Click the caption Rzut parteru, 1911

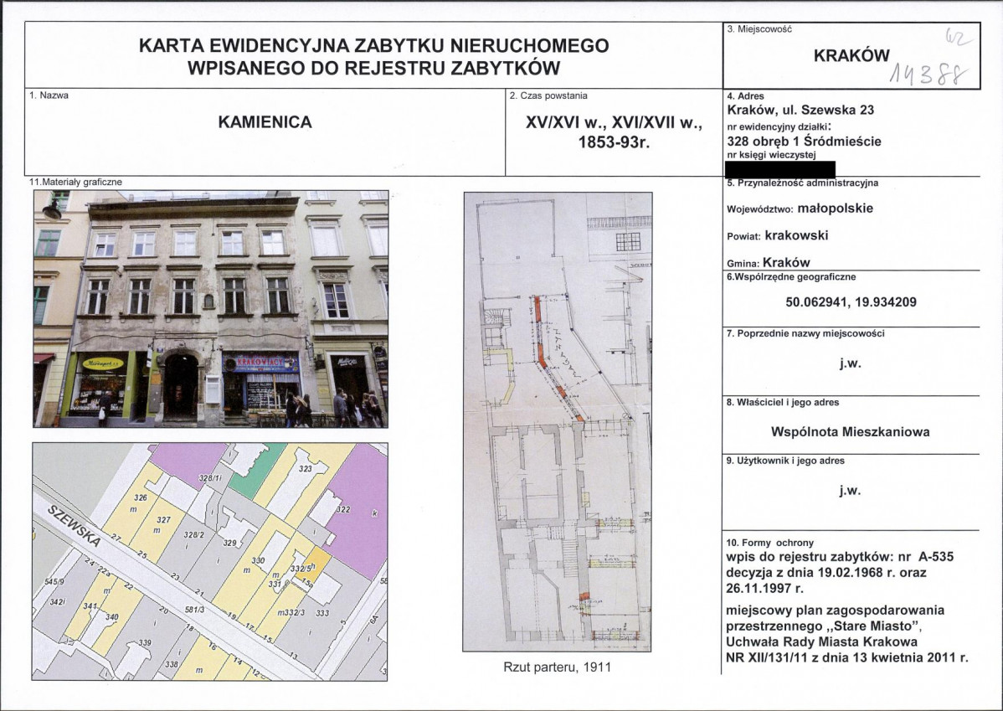(557, 667)
